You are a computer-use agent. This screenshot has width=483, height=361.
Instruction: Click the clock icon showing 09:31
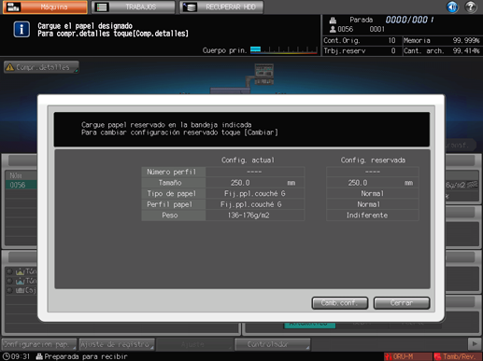pos(7,356)
